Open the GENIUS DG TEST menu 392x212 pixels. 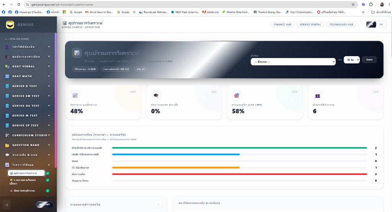pyautogui.click(x=28, y=106)
